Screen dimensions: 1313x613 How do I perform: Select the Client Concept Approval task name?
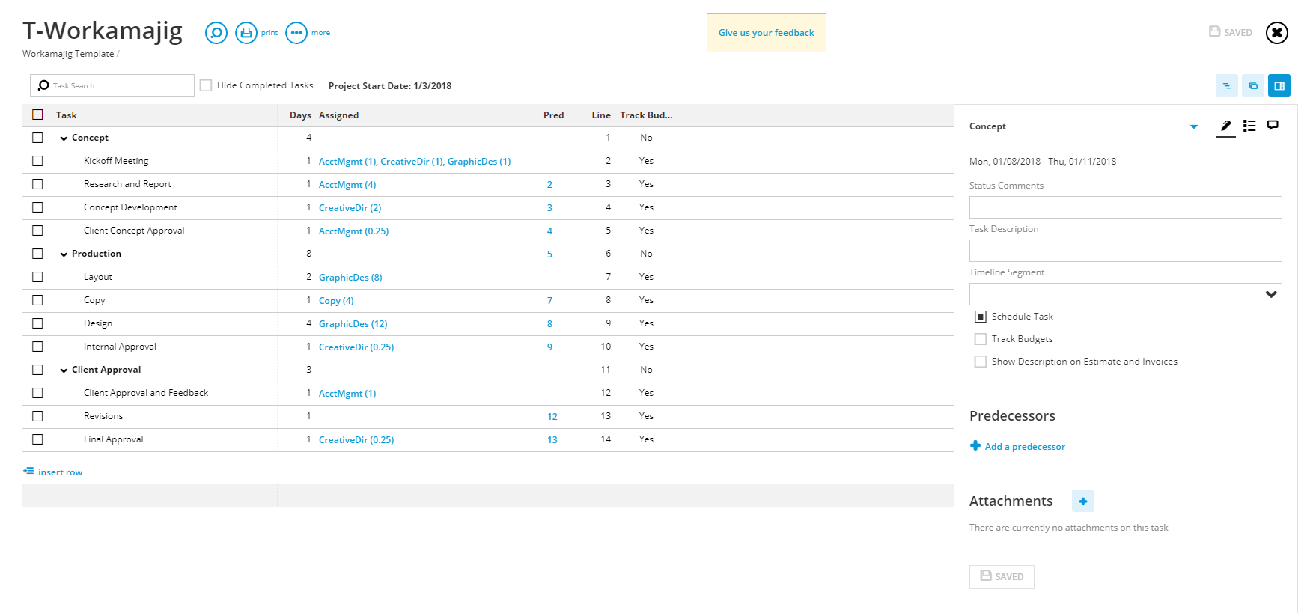[134, 231]
